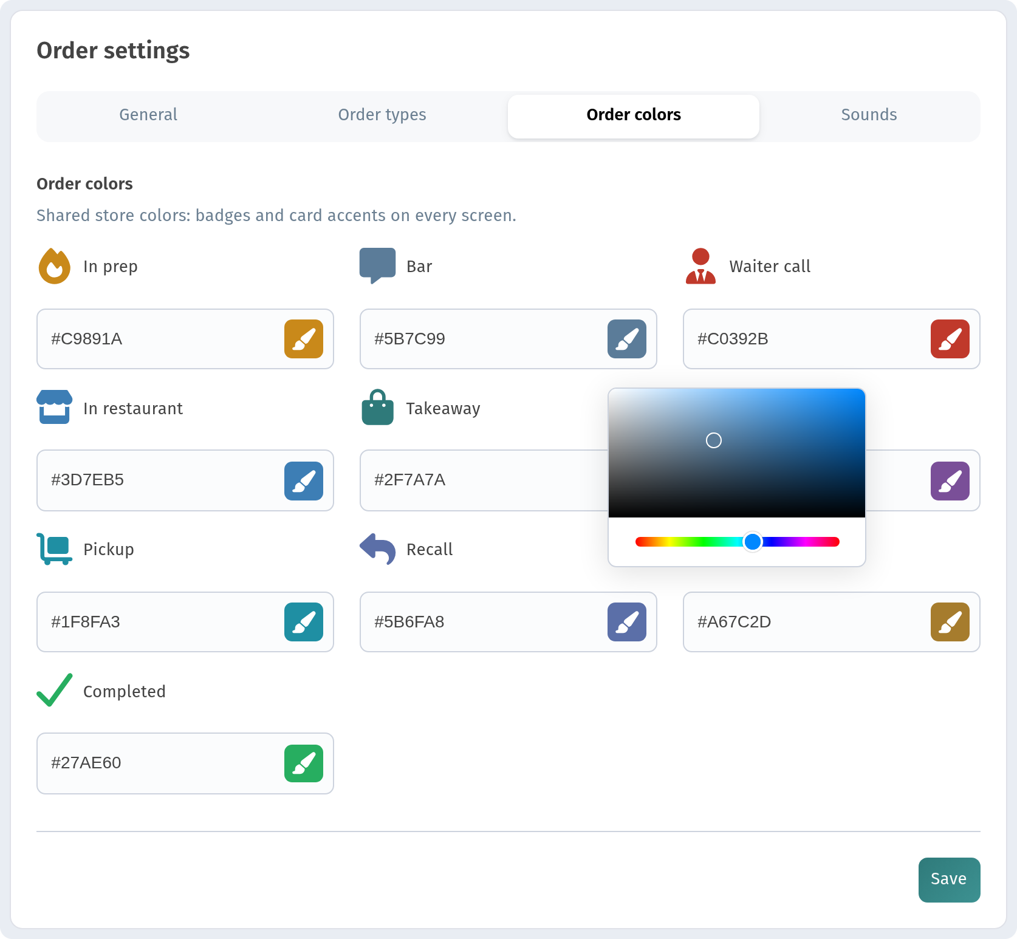The image size is (1017, 939).
Task: Open the Sounds tab
Action: coord(869,115)
